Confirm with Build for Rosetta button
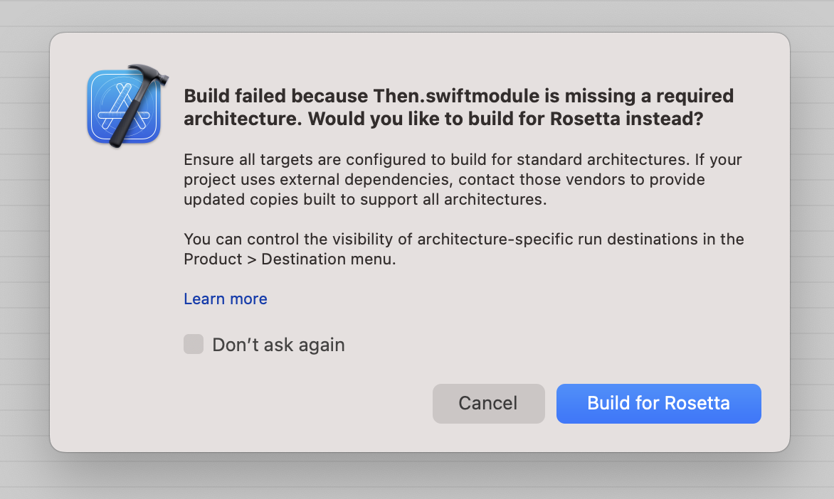The height and width of the screenshot is (499, 834). 658,404
